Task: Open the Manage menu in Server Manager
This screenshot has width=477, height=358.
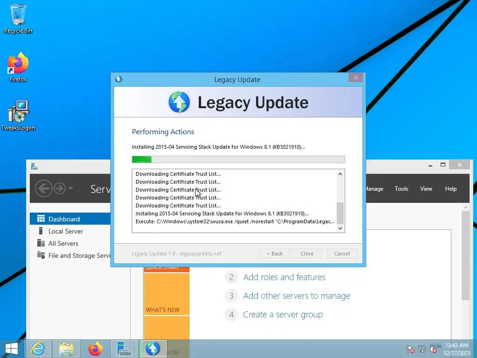Action: (x=374, y=189)
